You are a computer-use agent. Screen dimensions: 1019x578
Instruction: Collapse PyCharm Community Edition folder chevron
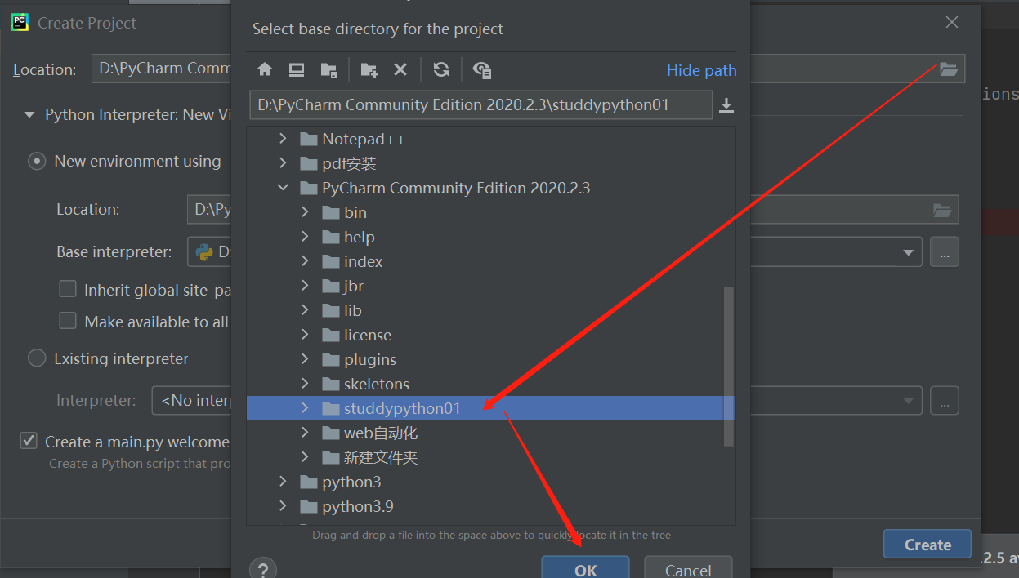tap(283, 188)
